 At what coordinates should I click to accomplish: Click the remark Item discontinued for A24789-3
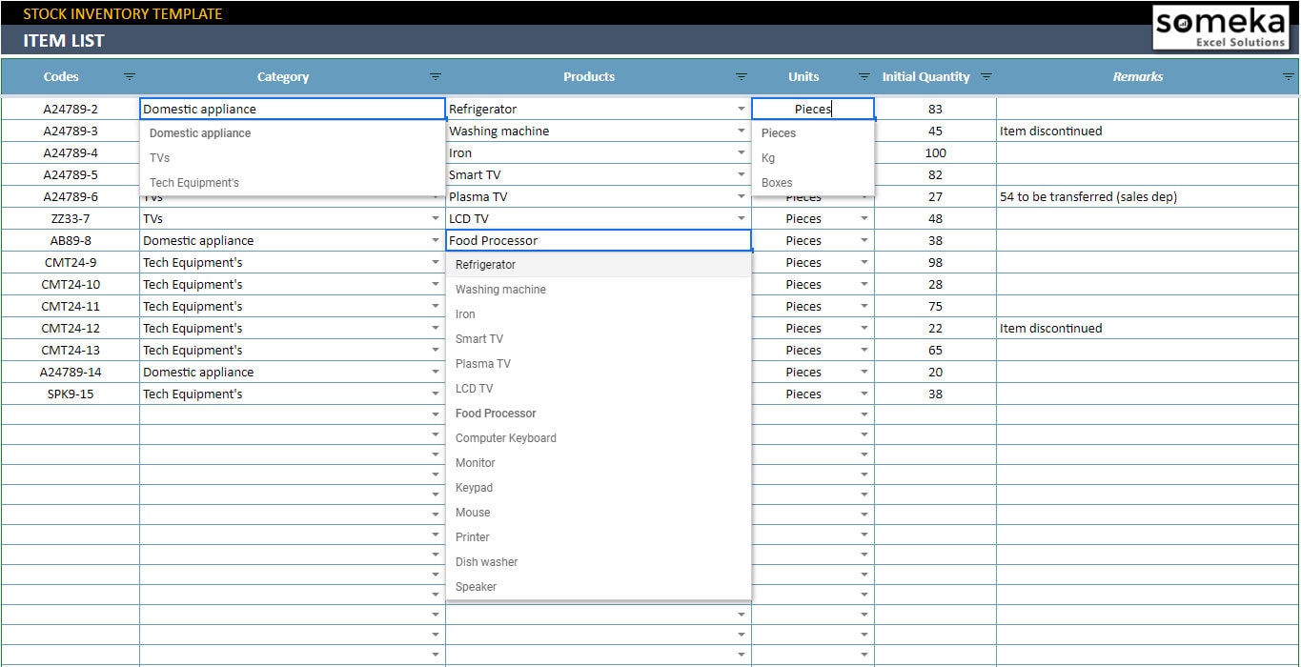(1050, 131)
